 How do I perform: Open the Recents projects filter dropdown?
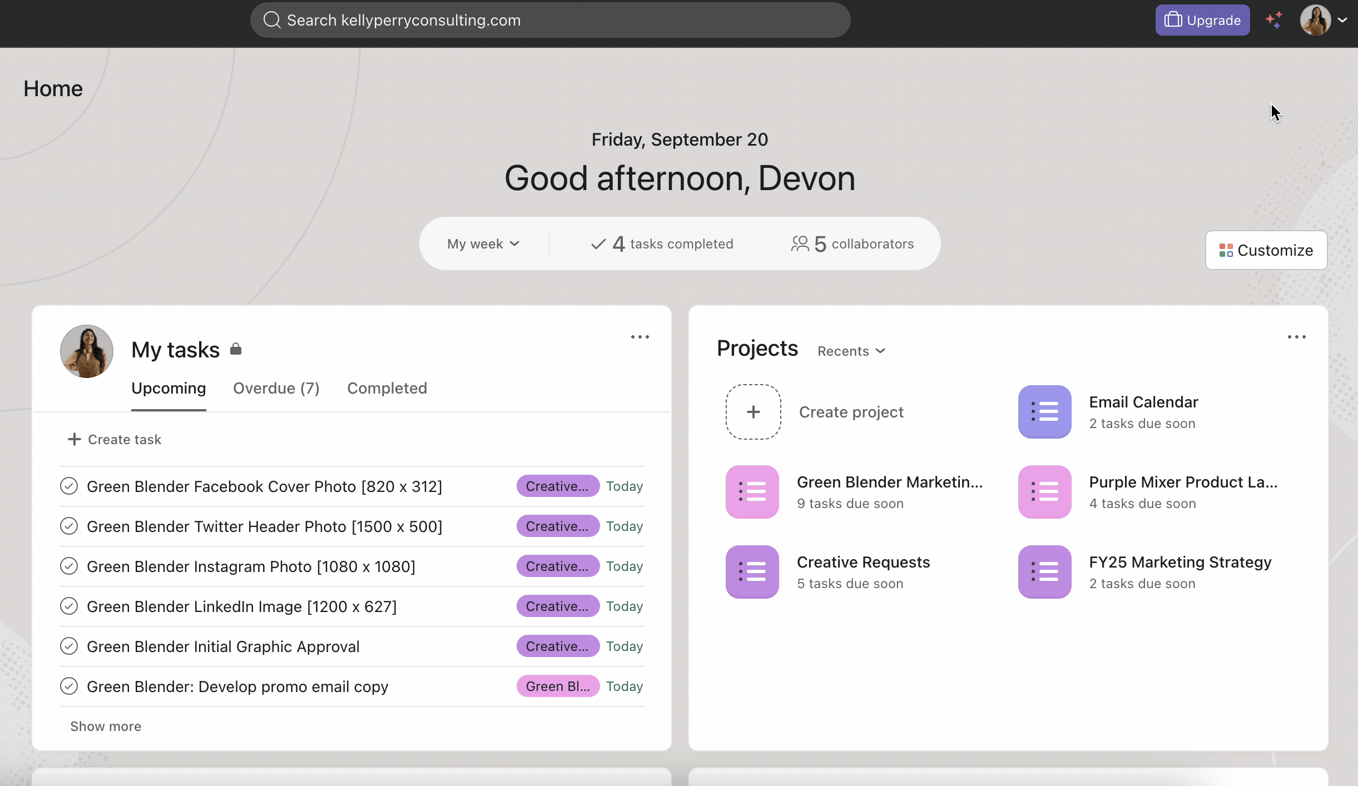tap(851, 351)
